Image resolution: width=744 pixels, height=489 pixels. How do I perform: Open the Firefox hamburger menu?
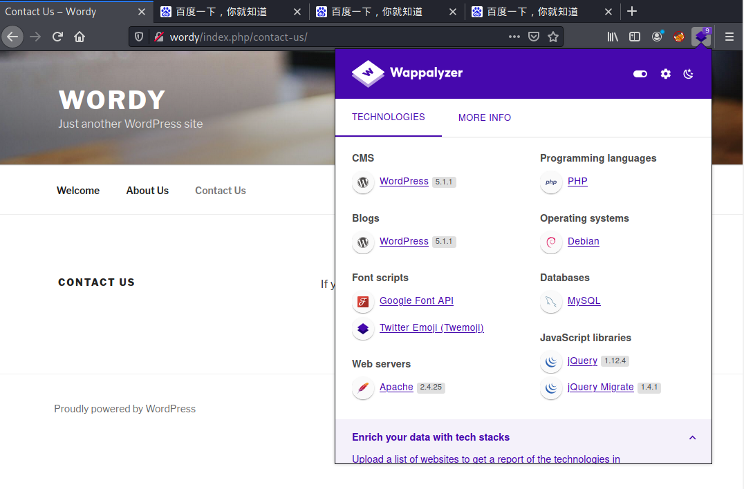(x=729, y=37)
